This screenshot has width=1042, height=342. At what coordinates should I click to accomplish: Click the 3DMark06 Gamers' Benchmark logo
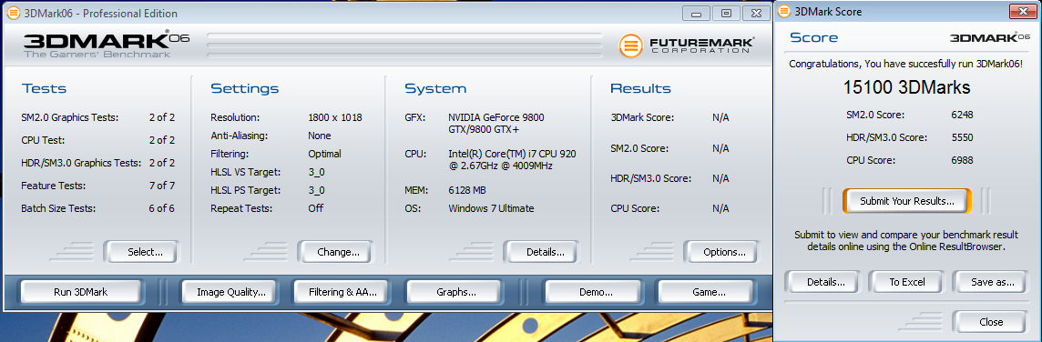click(107, 44)
